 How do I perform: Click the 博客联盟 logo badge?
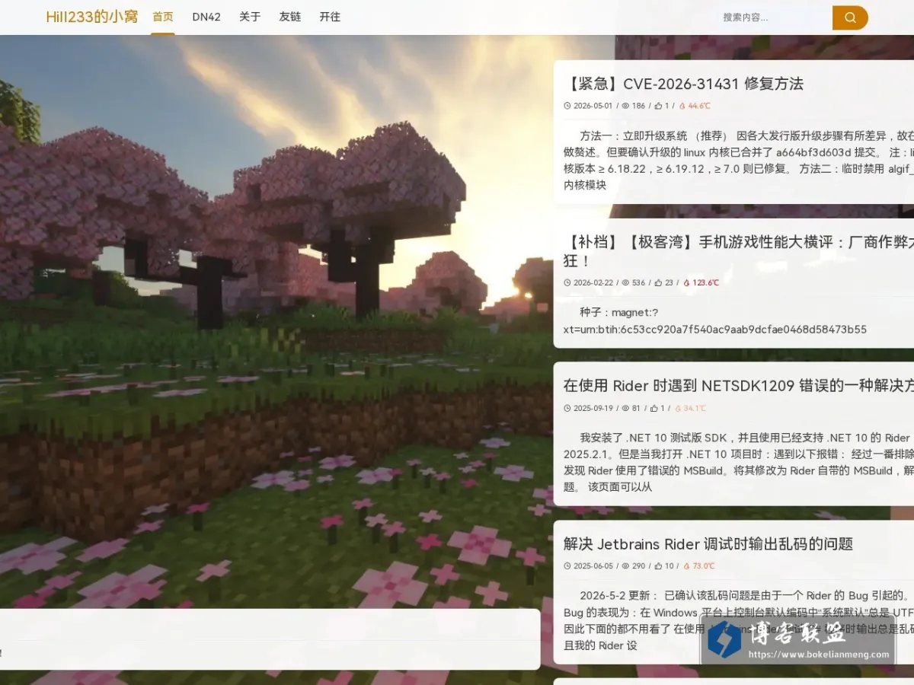click(798, 639)
